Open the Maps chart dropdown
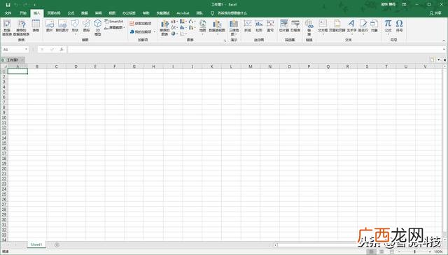This screenshot has height=255, width=448. click(x=202, y=27)
